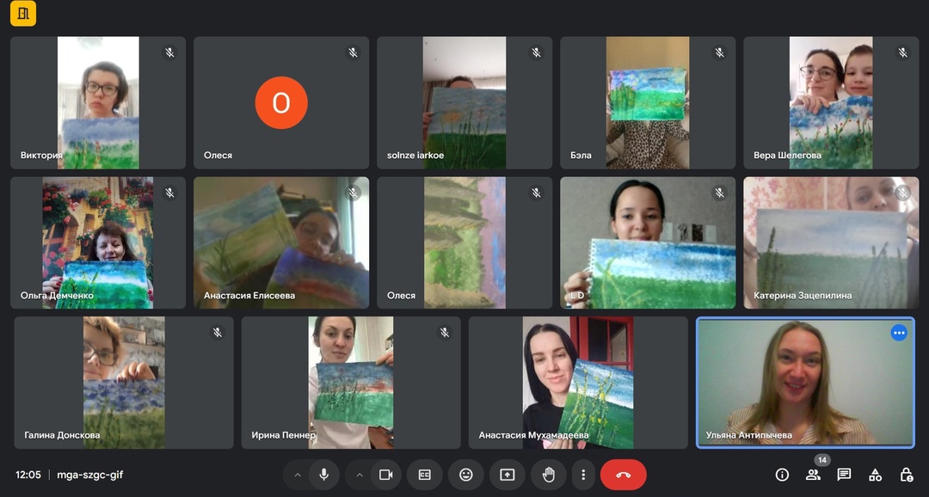Show the participants people panel
929x497 pixels.
(813, 475)
